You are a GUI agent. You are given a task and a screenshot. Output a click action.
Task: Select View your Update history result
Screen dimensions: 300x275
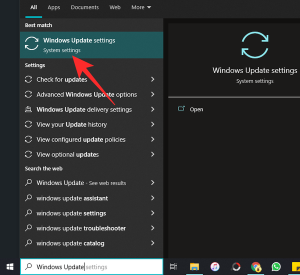coord(91,124)
